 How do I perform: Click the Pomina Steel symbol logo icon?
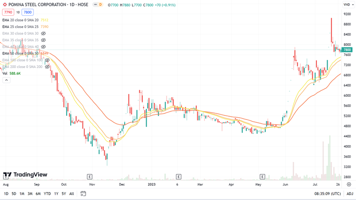(5, 5)
